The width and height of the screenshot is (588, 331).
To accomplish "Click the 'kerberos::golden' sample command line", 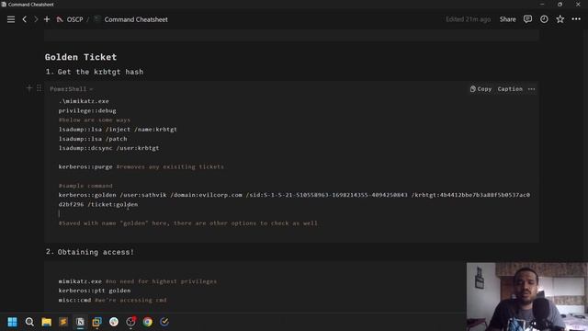I will [294, 200].
